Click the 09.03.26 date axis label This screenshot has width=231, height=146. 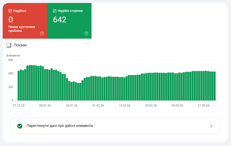tap(177, 105)
